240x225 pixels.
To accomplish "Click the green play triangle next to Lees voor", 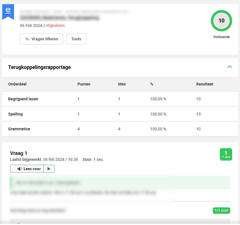I will [x=49, y=169].
